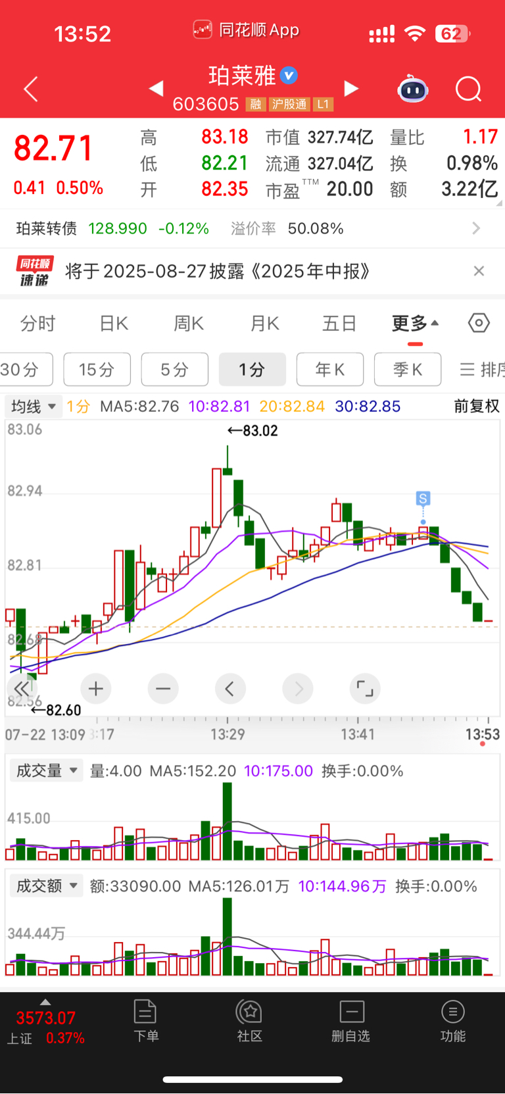Tap the 市值 327.74亿 value

(341, 137)
